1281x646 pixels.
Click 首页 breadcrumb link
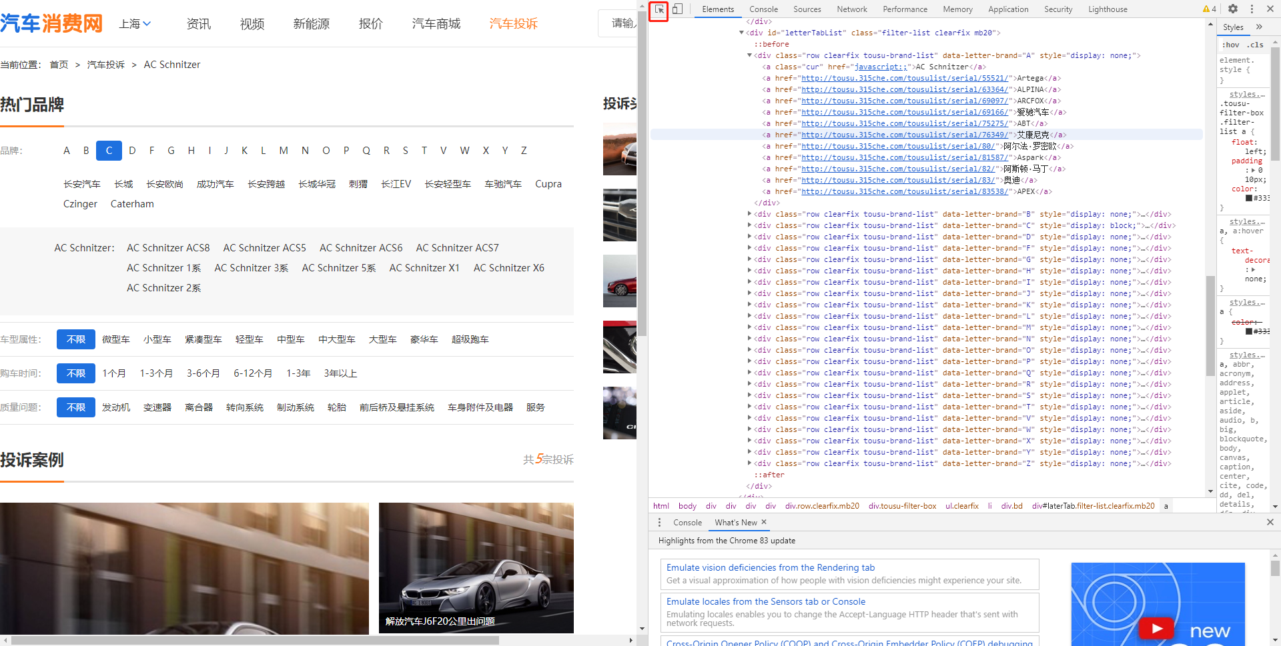coord(59,65)
